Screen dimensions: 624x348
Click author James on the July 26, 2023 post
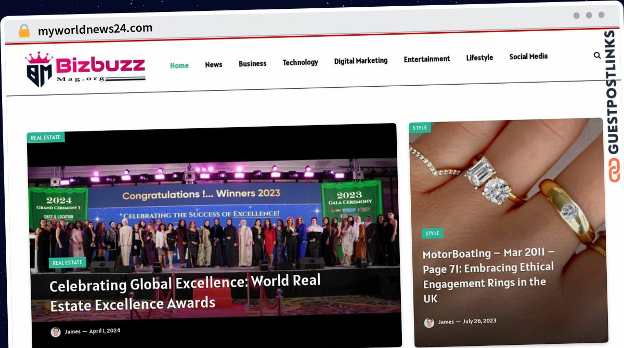coord(446,322)
